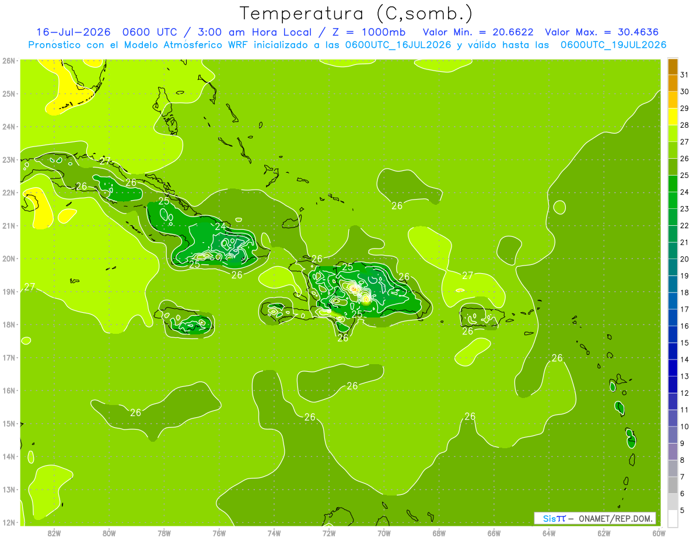
Task: Click the '80W' longitude axis label
Action: [x=109, y=533]
